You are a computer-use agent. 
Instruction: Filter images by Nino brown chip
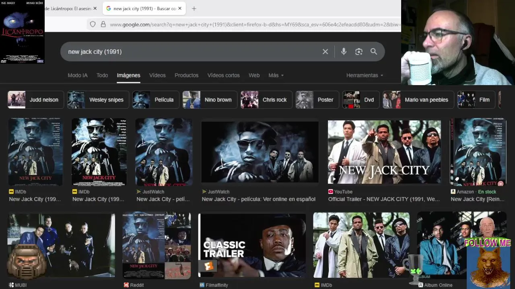click(210, 100)
